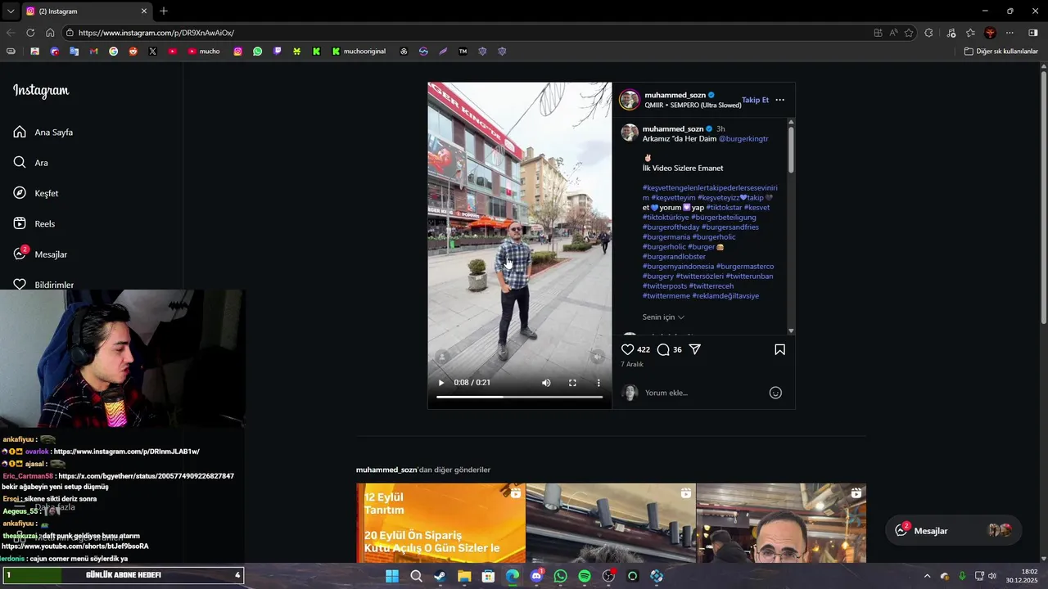Open browser settings and more menu
Screen dimensions: 1048x589
click(x=1010, y=33)
